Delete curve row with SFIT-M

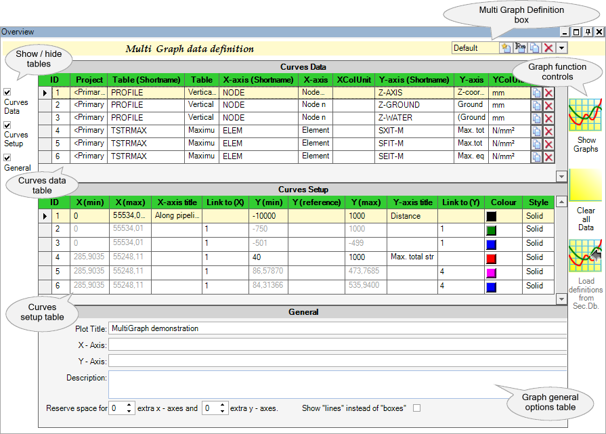point(548,144)
